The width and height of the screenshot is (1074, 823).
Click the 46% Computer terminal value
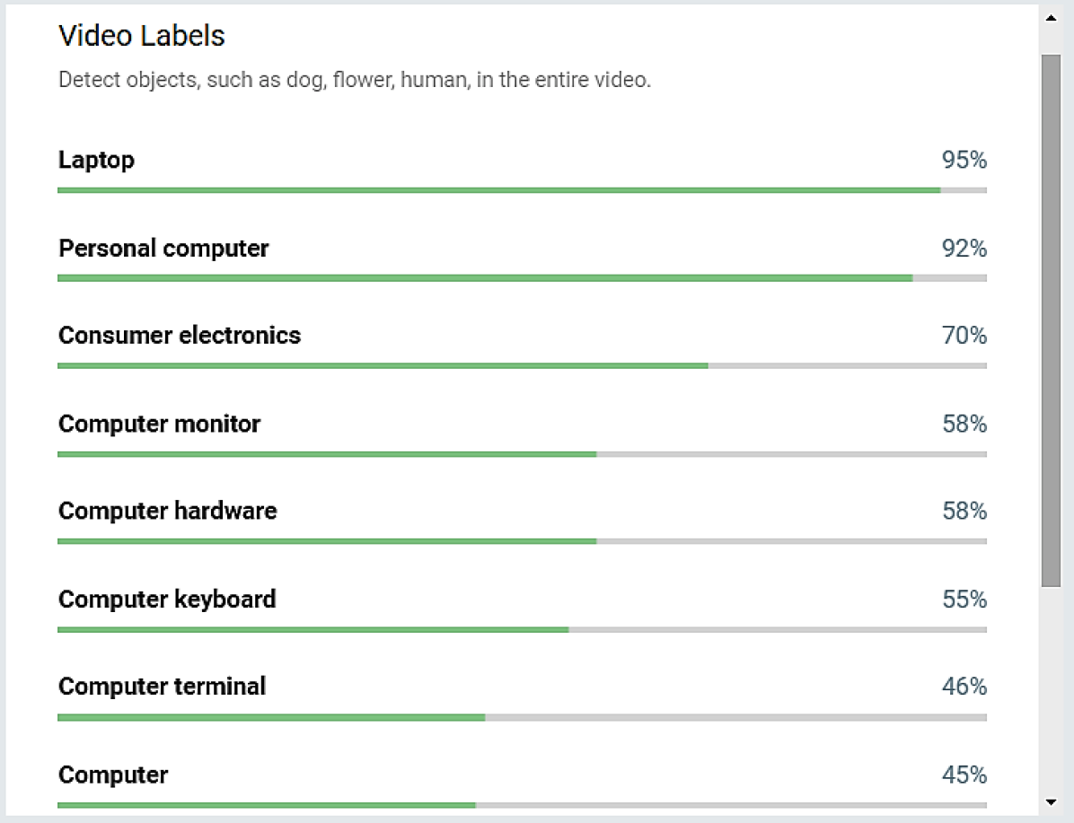coord(964,687)
